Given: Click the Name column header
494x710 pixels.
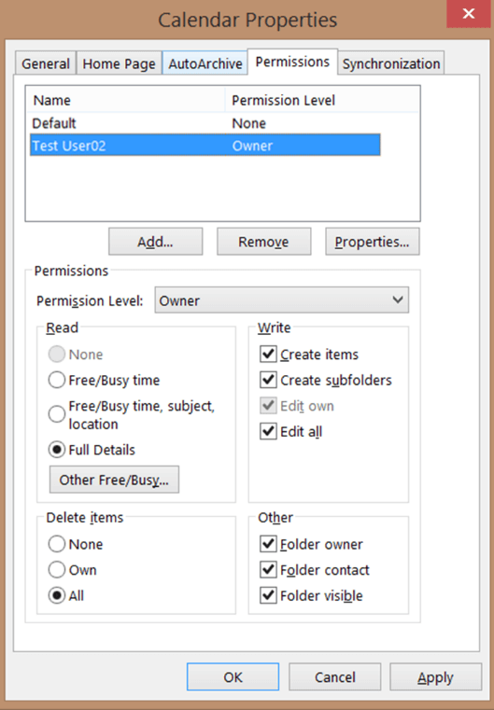Looking at the screenshot, I should (125, 100).
